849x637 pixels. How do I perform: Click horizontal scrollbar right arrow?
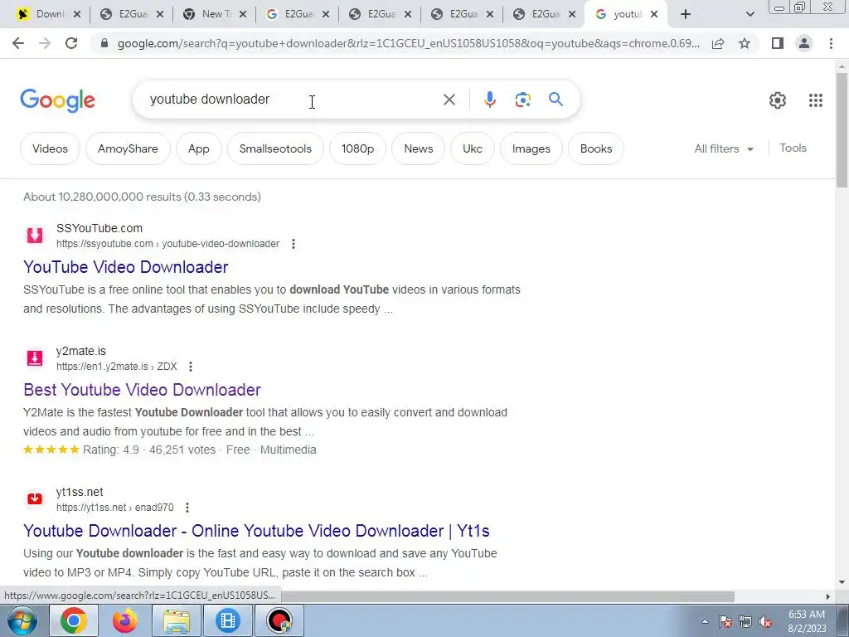pos(827,596)
